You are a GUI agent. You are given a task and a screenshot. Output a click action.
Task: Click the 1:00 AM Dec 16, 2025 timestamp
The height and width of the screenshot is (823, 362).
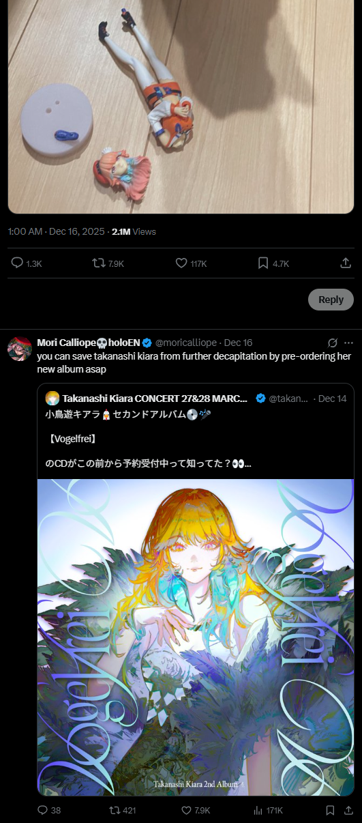tap(57, 231)
